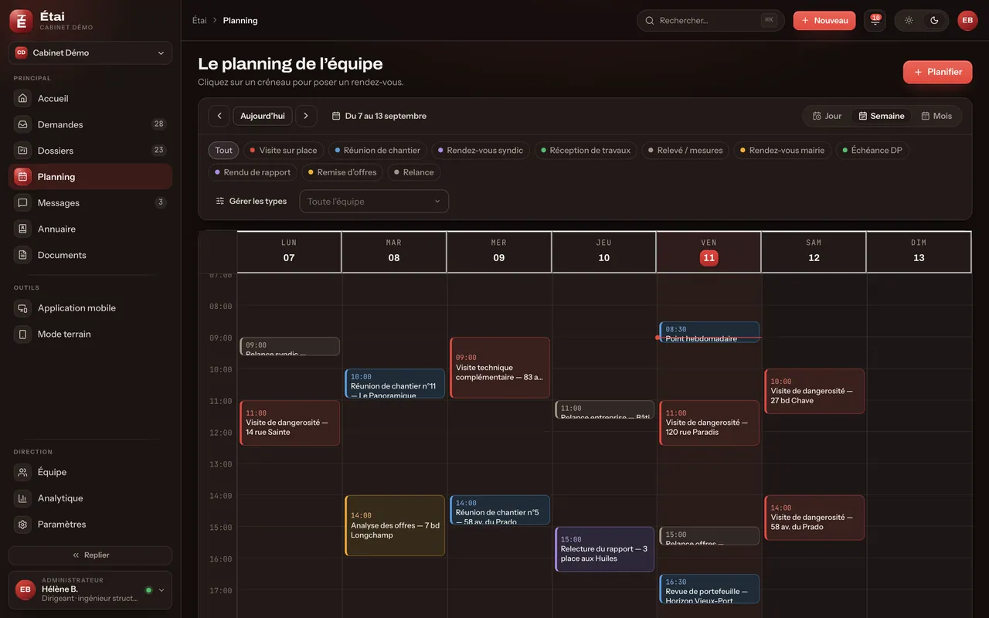This screenshot has height=618, width=989.
Task: Click the Messages chat icon
Action: point(22,202)
